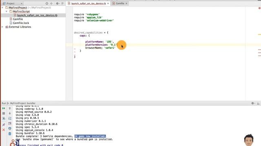Click 'Using coderay 1.1.0' console line
The image size is (261, 146).
click(x=29, y=109)
